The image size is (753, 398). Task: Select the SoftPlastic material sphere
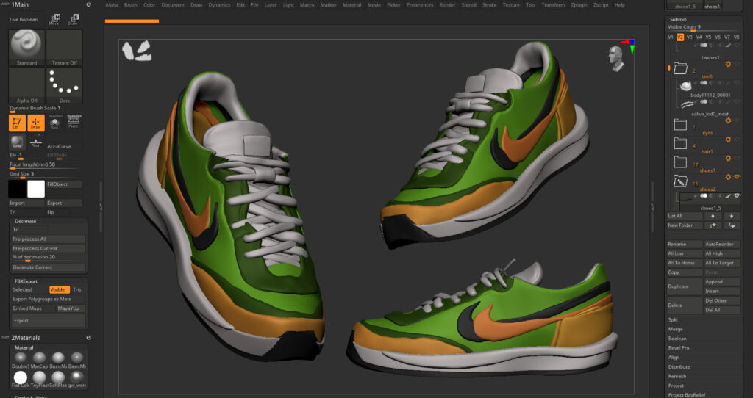57,377
